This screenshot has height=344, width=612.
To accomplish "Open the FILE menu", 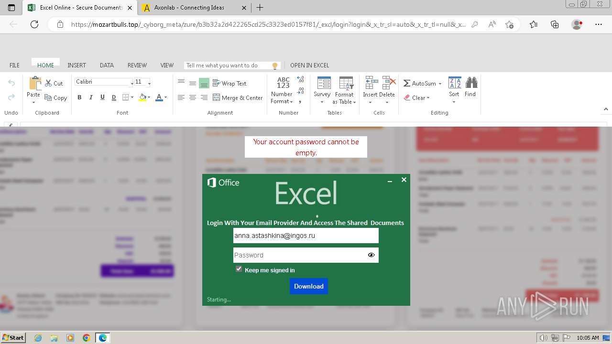I will pos(15,65).
